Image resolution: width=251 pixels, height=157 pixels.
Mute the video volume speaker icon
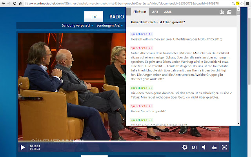coord(204,148)
